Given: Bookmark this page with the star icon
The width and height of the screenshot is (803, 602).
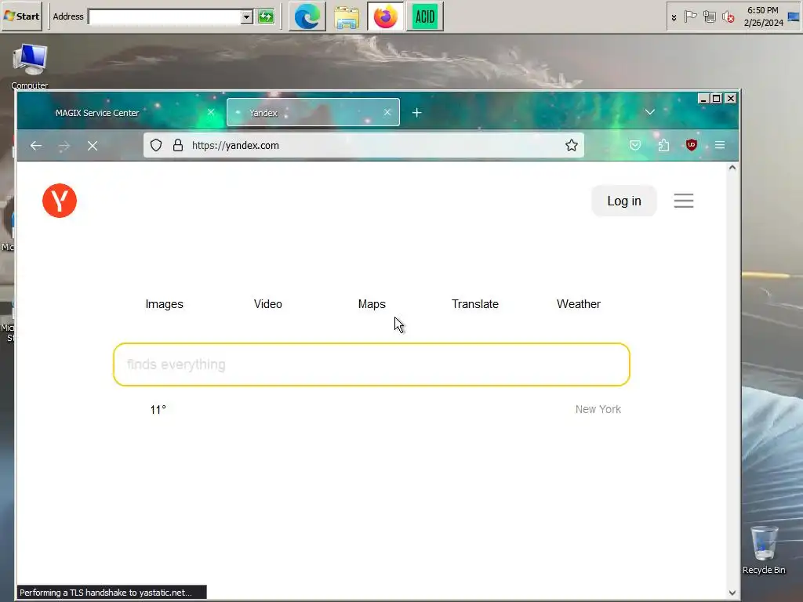Looking at the screenshot, I should (572, 145).
